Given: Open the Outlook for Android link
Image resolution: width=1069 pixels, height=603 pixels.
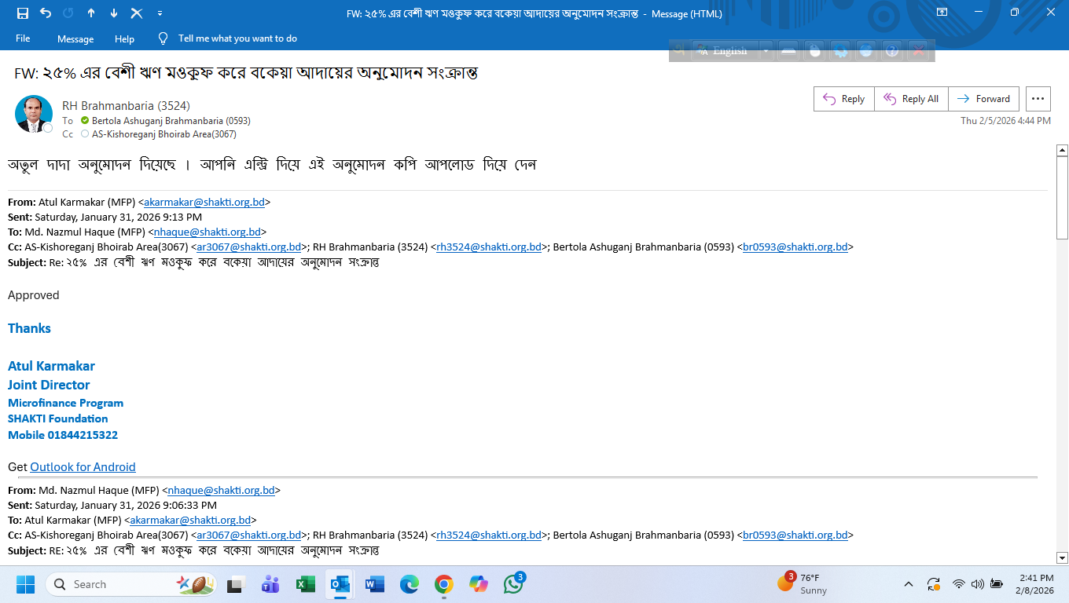Looking at the screenshot, I should [x=83, y=467].
